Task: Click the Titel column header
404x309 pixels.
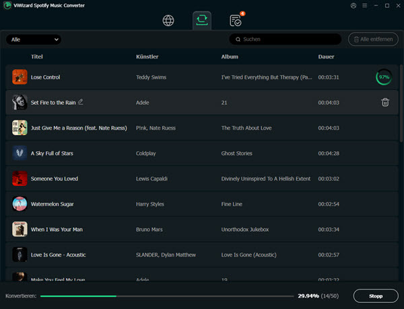Action: pyautogui.click(x=37, y=56)
